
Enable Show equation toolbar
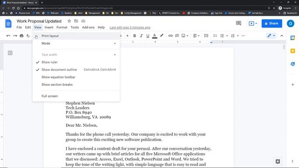coord(76,77)
